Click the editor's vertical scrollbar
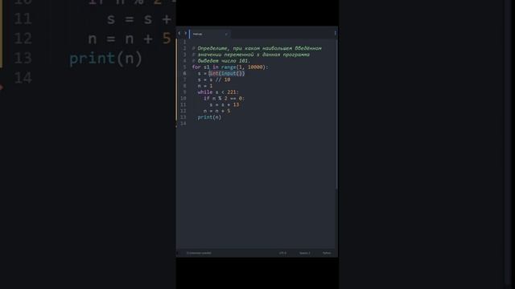This screenshot has width=515, height=289. click(x=336, y=115)
